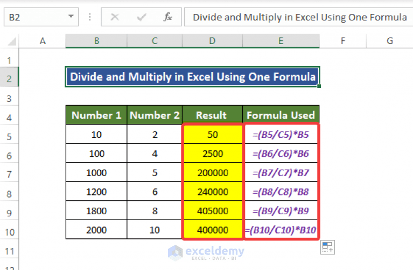
Task: Click the Cancel X icon in formula bar
Action: point(115,17)
